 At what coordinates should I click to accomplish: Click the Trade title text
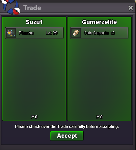(32, 8)
